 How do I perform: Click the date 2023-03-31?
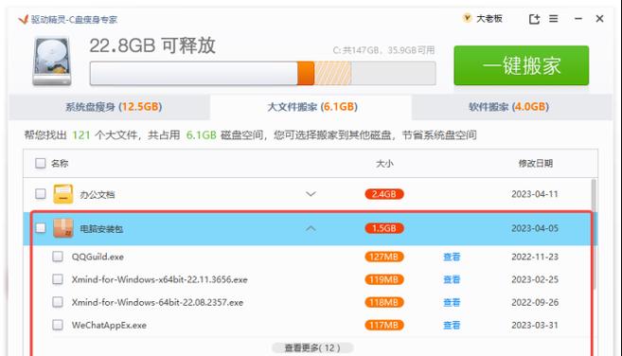[x=535, y=326]
